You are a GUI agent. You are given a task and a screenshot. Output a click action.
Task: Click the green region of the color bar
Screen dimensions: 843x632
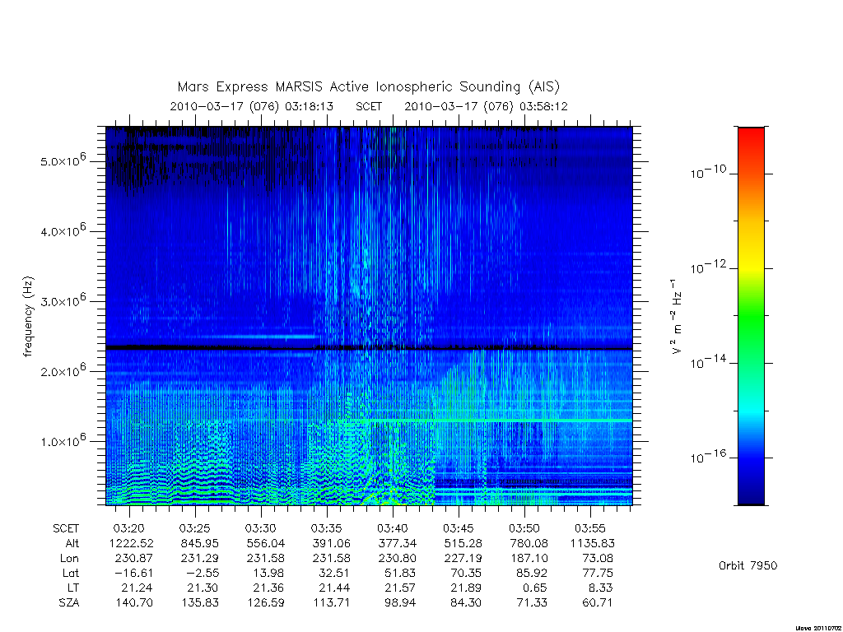751,317
